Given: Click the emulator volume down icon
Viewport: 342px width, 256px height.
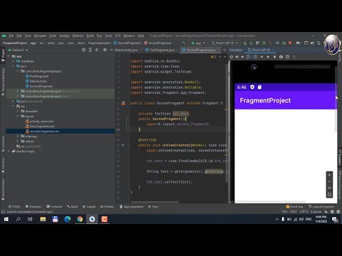Looking at the screenshot, I should click(x=242, y=57).
